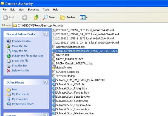Image resolution: width=168 pixels, height=116 pixels.
Task: Click the Forward arrow icon
Action: click(x=25, y=17)
